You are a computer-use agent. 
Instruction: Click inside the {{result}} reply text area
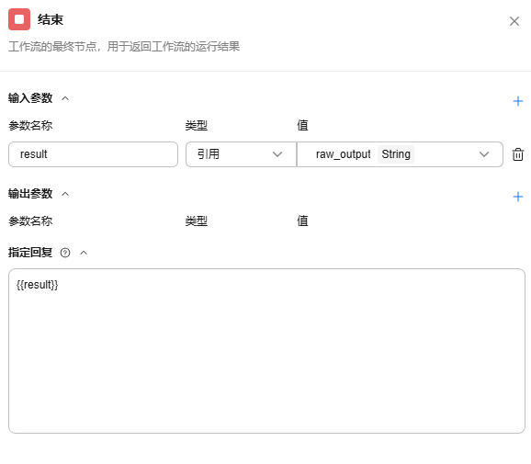tap(266, 351)
